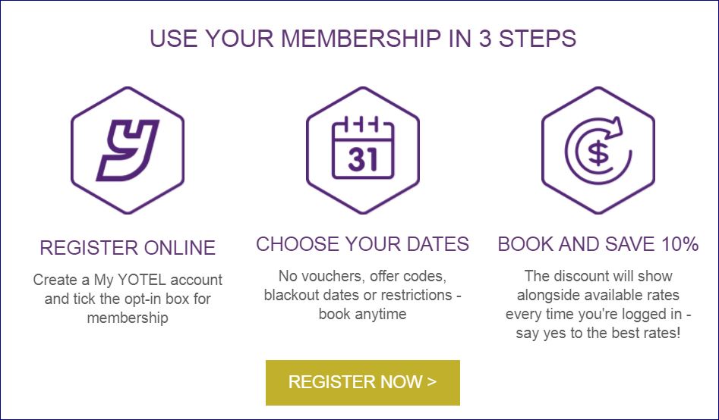Screen dimensions: 719x420
Task: Click the 'The discount will show' description
Action: [x=598, y=275]
